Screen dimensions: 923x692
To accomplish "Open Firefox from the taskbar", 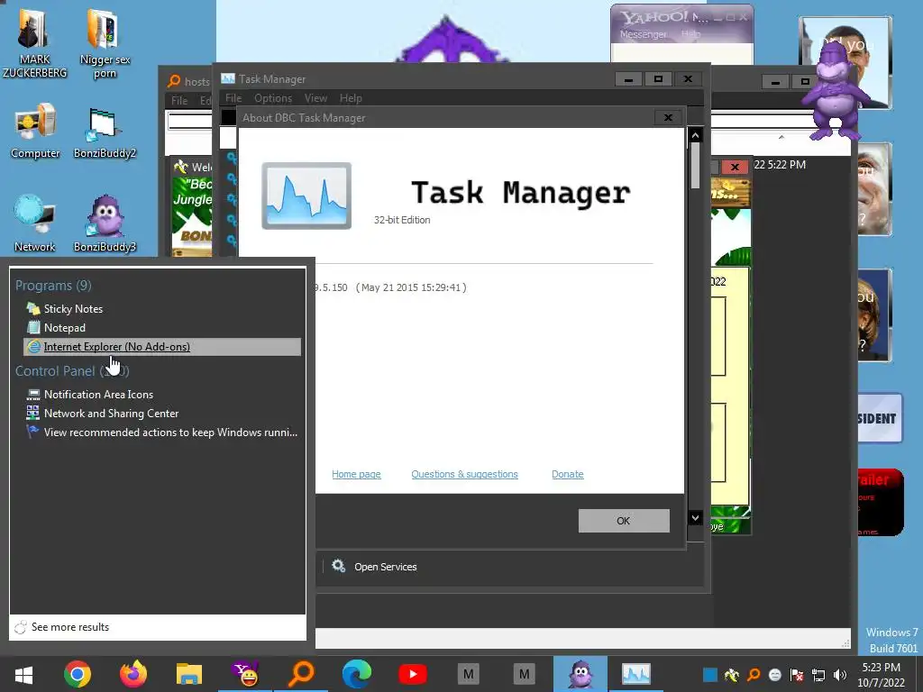I will tap(133, 674).
